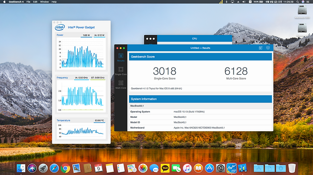The image size is (313, 175).
Task: Click the Power graph in Intel Power Gadget
Action: tap(81, 54)
